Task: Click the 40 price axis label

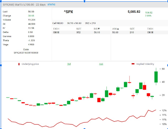Action: [x=163, y=82]
